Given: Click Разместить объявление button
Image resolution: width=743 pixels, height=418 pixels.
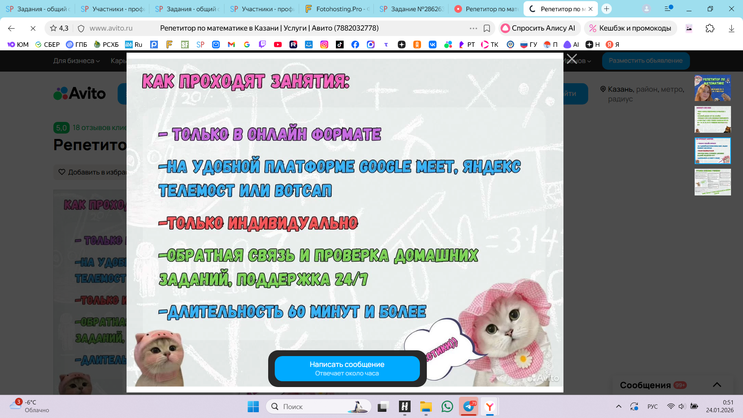Looking at the screenshot, I should [x=645, y=61].
